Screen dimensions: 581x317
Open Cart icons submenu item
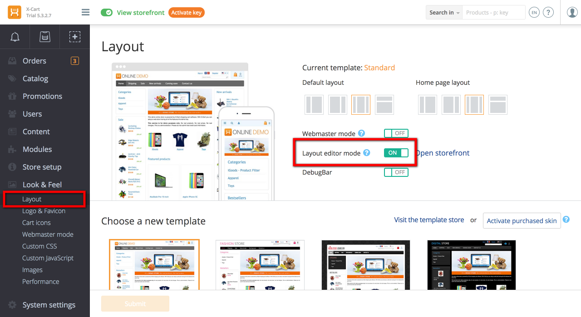click(36, 223)
